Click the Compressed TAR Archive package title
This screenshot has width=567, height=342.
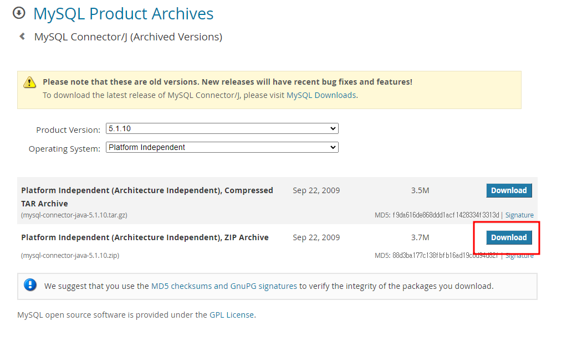147,197
